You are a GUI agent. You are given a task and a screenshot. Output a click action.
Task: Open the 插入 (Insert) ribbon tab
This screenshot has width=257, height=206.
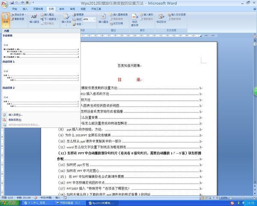[x=25, y=9]
